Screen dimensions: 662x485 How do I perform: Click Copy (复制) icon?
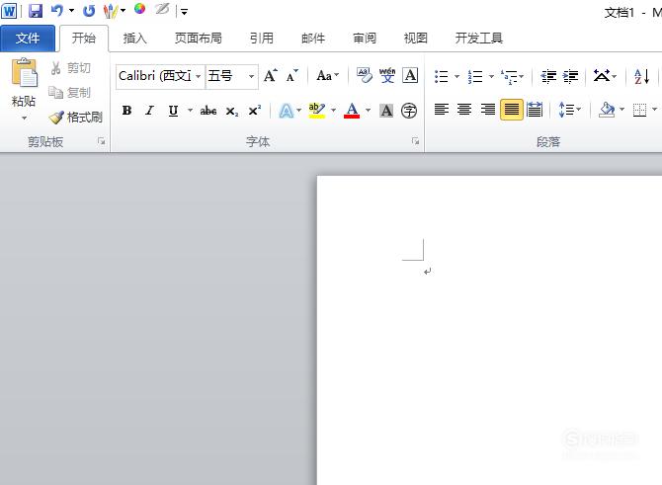70,92
